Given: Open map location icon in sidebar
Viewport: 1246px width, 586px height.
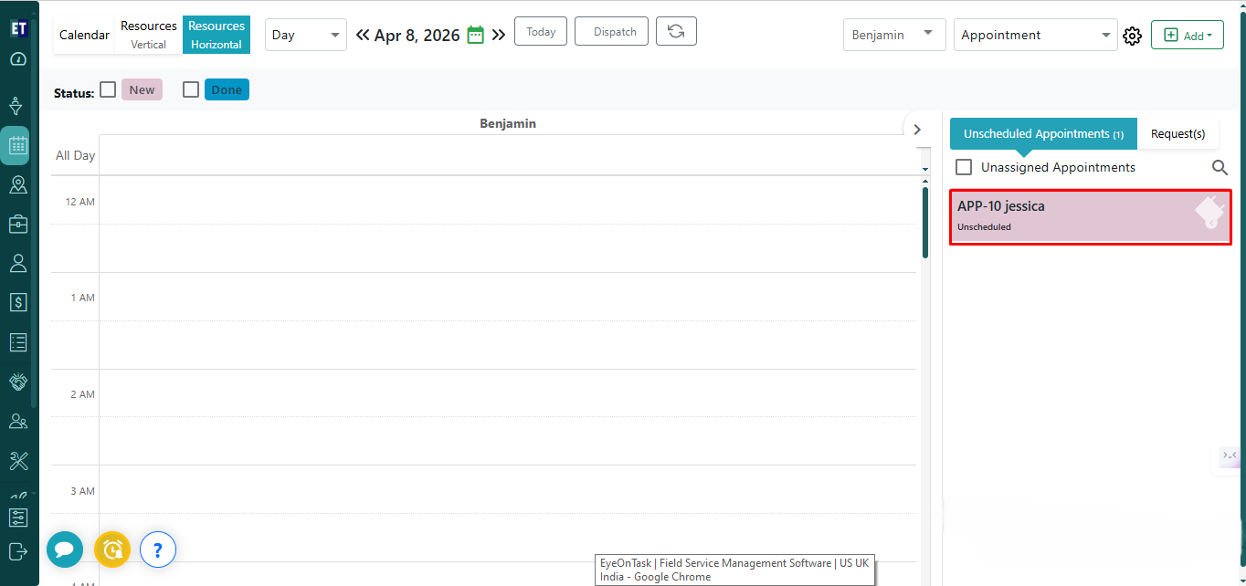Looking at the screenshot, I should point(18,185).
